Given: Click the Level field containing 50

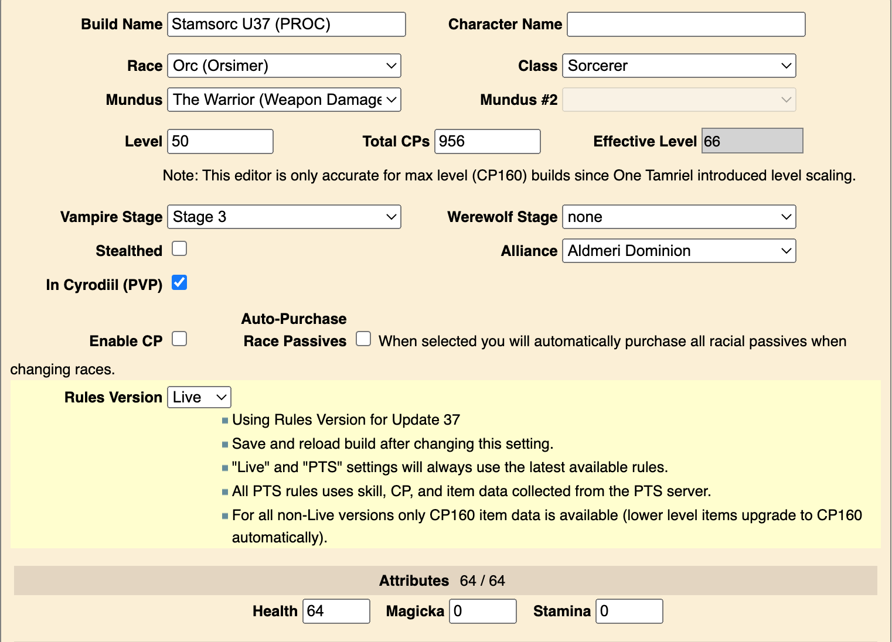Looking at the screenshot, I should click(220, 141).
